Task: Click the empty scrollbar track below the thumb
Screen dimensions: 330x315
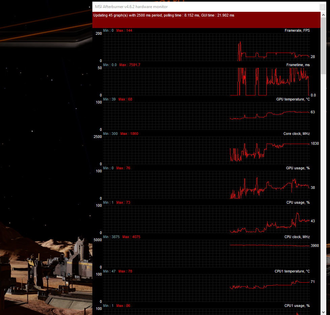Action: [x=323, y=192]
